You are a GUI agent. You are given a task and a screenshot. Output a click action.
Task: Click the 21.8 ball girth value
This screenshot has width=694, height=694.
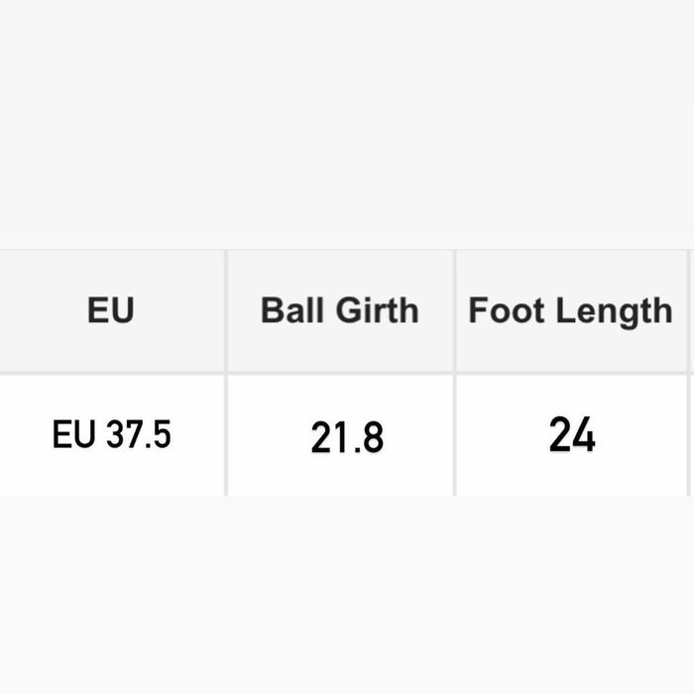346,437
